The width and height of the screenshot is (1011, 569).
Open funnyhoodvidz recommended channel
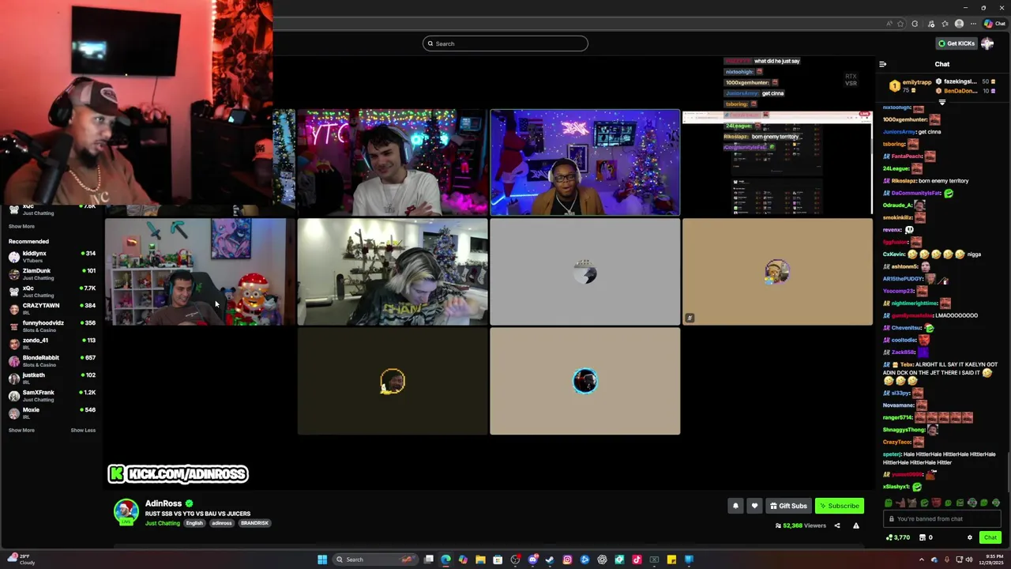(x=52, y=326)
